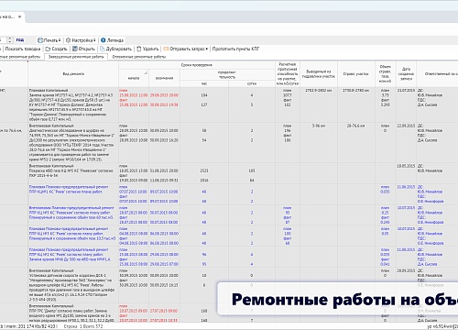Click the Дублировать copy icon
The width and height of the screenshot is (458, 330).
103,49
